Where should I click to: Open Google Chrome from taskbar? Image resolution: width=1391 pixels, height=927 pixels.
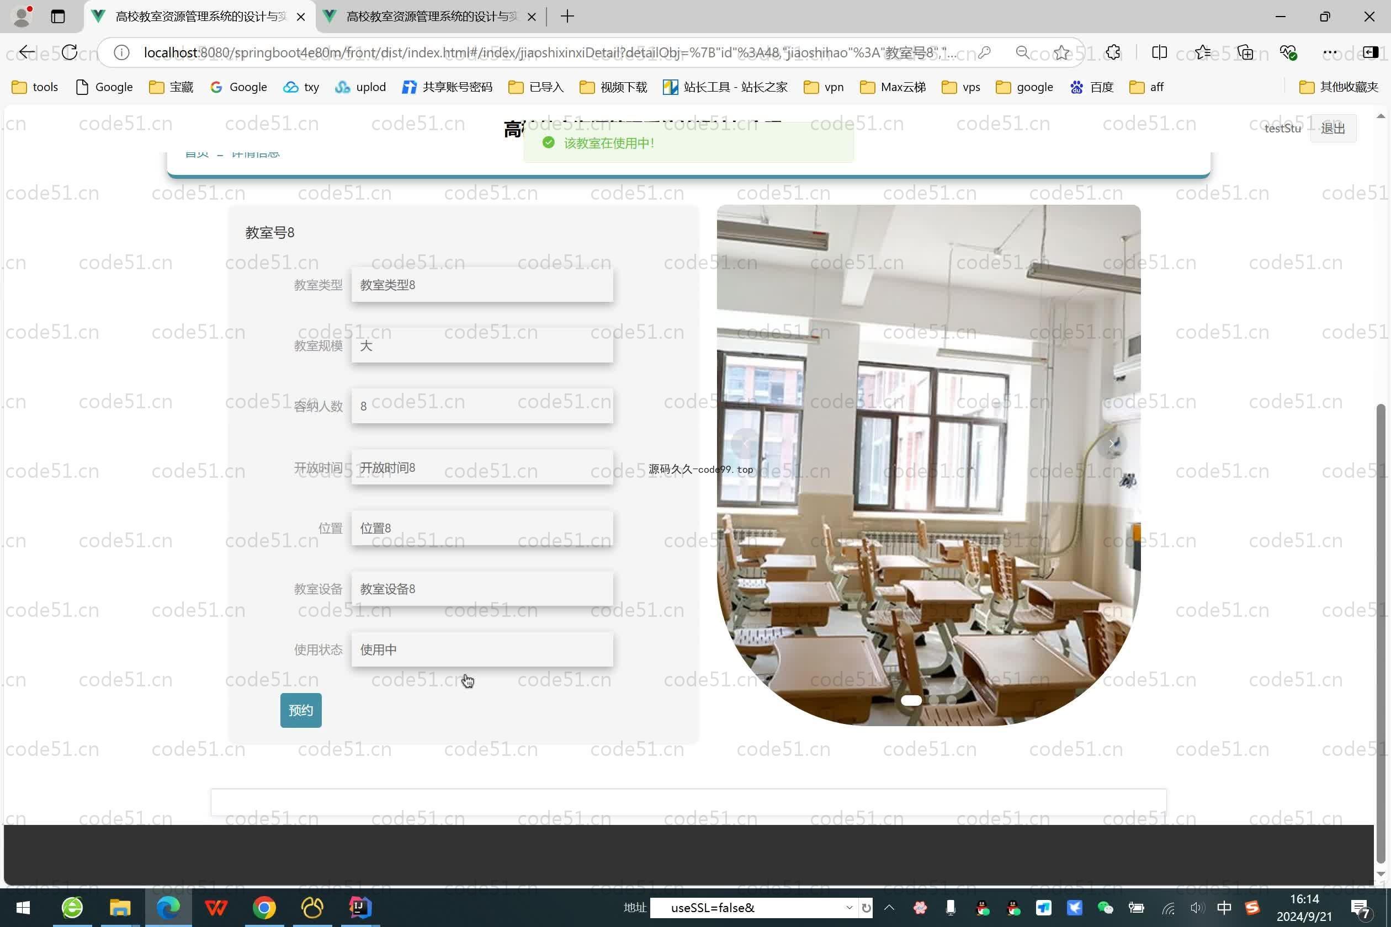(x=264, y=908)
